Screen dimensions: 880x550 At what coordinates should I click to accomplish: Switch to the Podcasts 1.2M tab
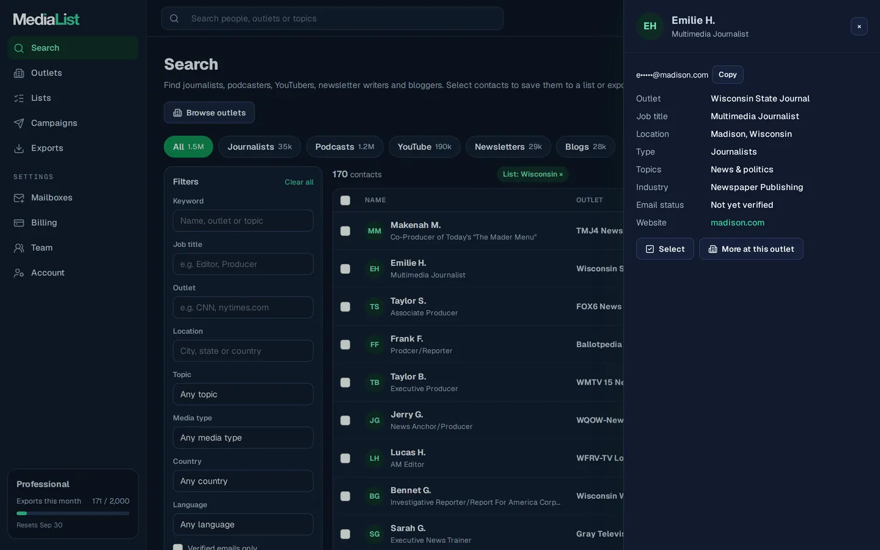(x=345, y=147)
